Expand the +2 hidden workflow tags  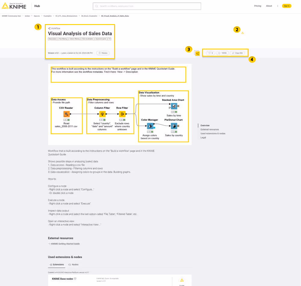(109, 39)
